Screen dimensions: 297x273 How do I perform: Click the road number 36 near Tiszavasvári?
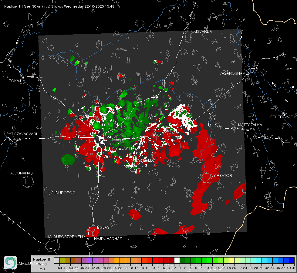point(19,140)
